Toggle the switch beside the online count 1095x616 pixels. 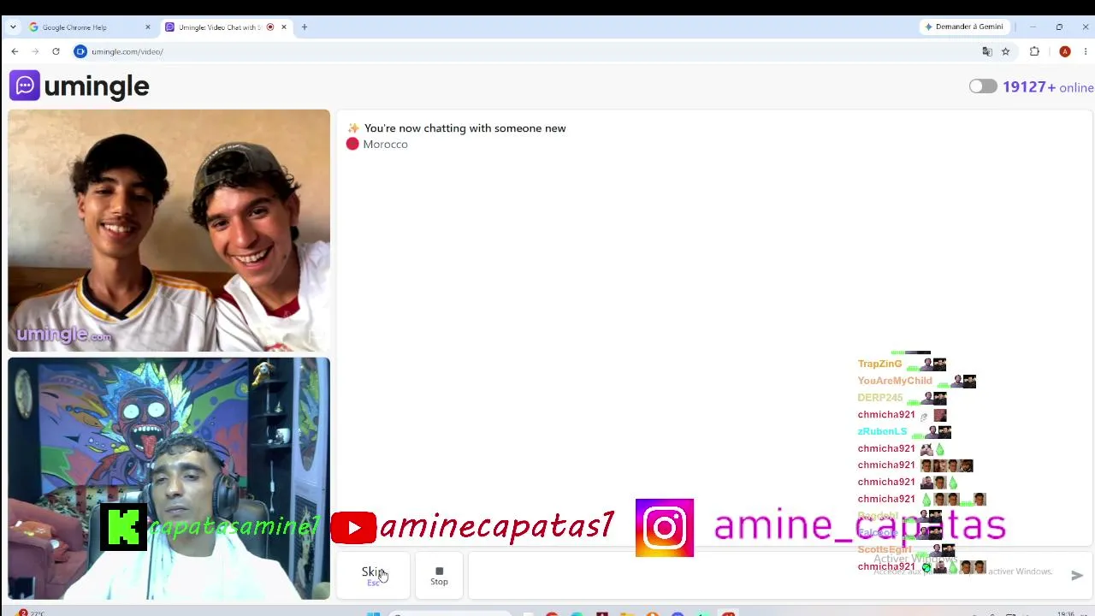point(983,86)
